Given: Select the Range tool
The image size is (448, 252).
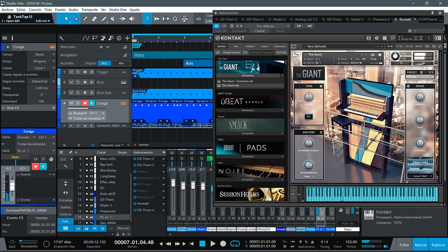Looking at the screenshot, I should pos(76,19).
